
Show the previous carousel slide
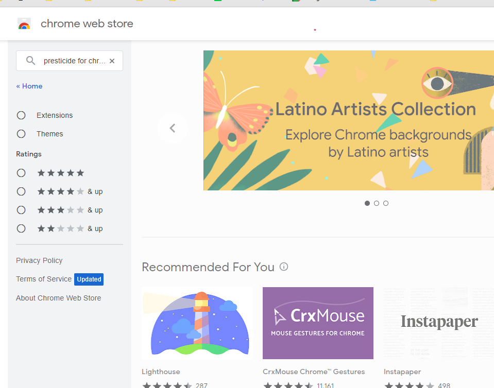click(173, 128)
